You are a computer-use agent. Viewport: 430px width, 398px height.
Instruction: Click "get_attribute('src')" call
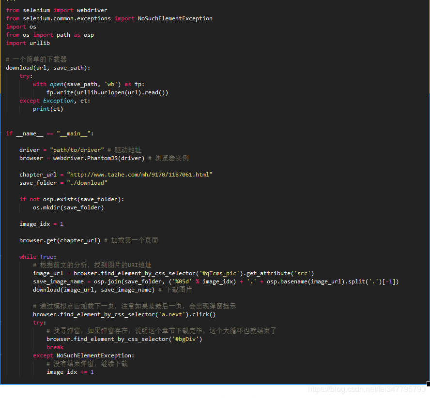(x=280, y=273)
